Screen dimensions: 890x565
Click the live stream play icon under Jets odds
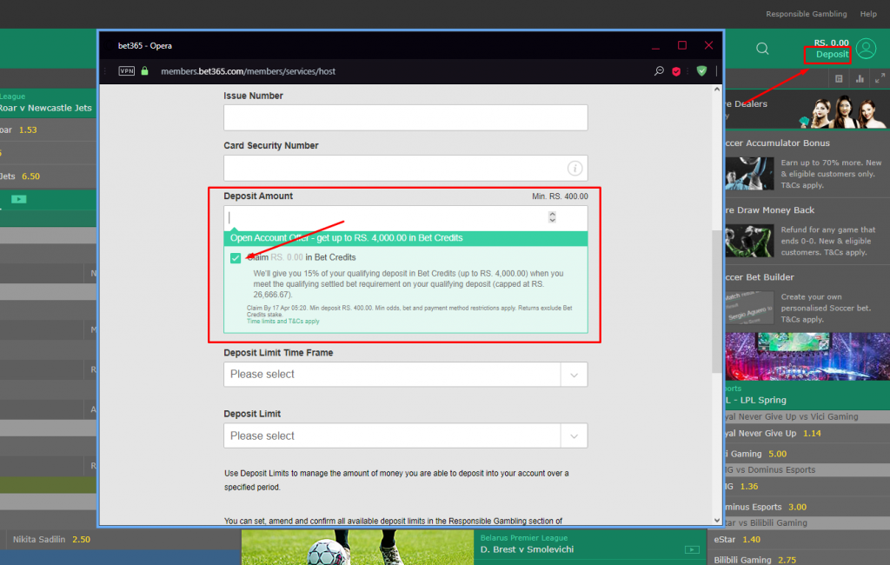(19, 199)
